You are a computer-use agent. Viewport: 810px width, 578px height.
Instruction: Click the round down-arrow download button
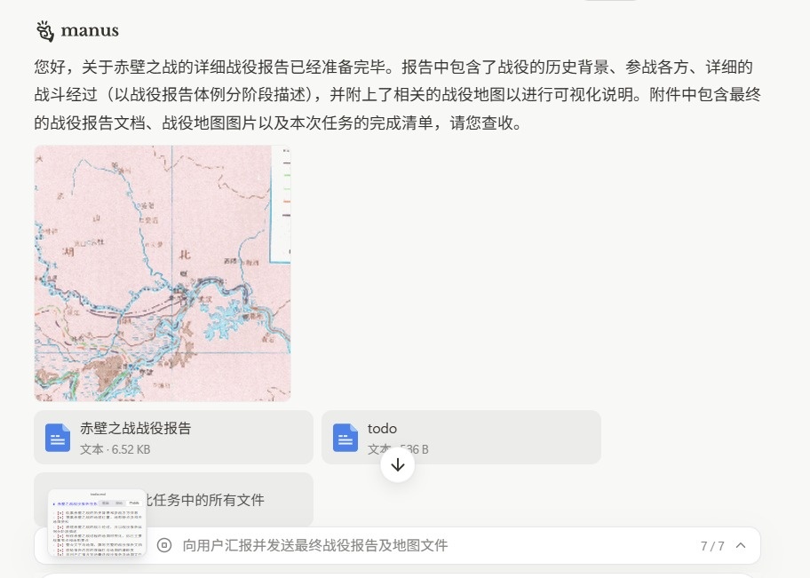click(398, 463)
